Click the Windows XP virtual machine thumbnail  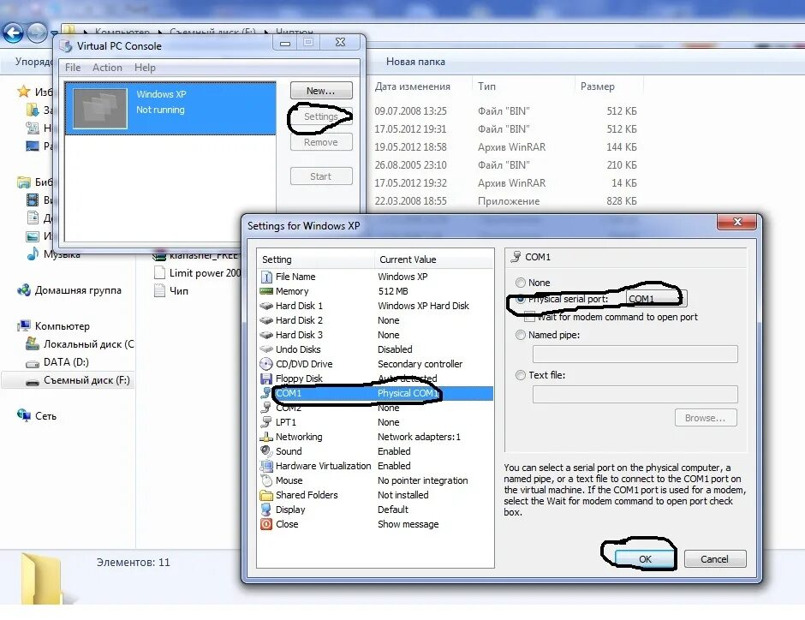click(100, 108)
